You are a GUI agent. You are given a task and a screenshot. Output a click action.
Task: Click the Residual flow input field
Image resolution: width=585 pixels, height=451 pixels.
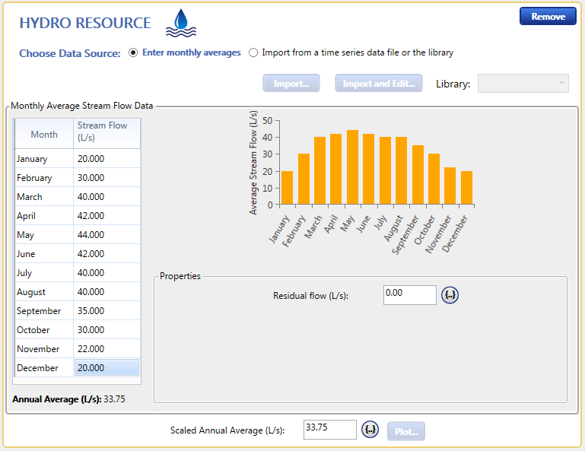409,294
